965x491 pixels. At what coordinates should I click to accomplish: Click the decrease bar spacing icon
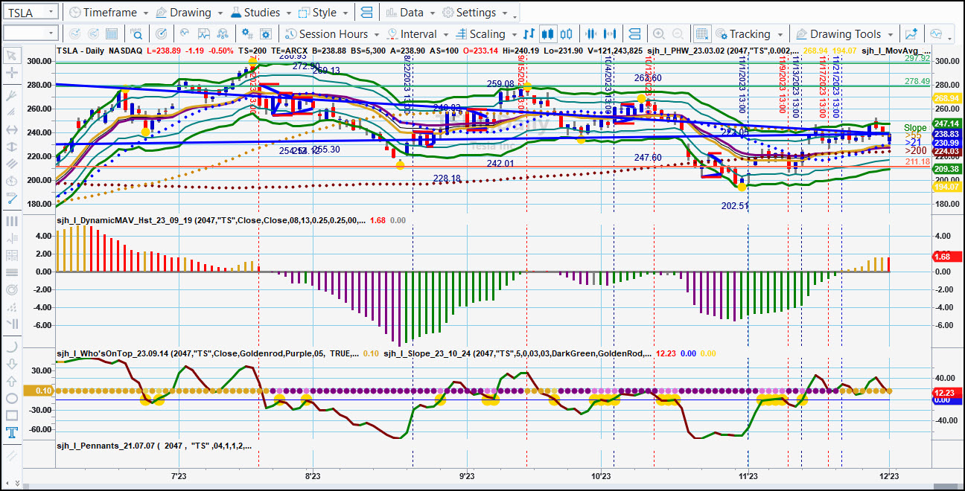point(591,33)
